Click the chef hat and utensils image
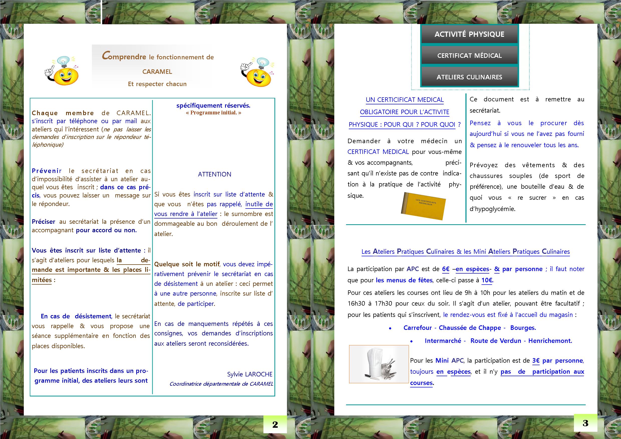The image size is (621, 439). point(379,364)
